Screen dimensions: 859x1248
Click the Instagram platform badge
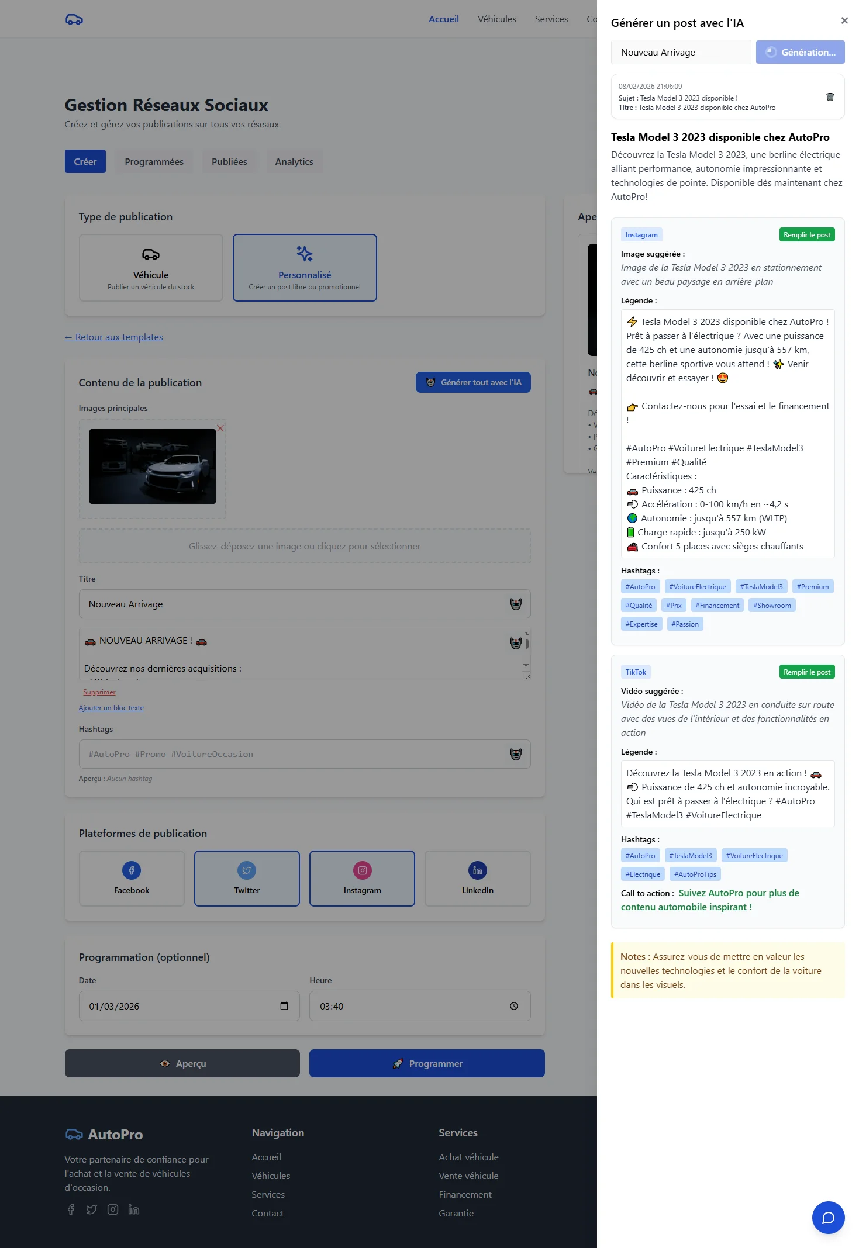(641, 235)
